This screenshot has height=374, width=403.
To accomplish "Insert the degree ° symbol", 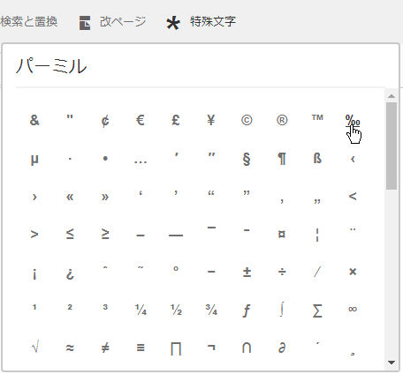I will click(x=176, y=268).
